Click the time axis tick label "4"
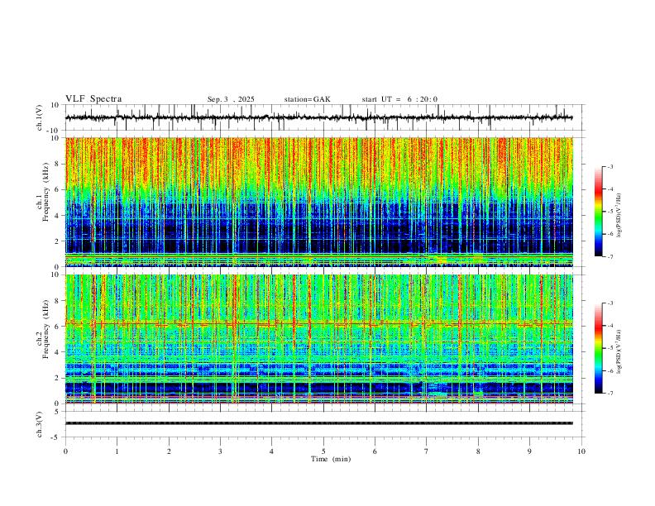Image resolution: width=655 pixels, height=506 pixels. (271, 451)
